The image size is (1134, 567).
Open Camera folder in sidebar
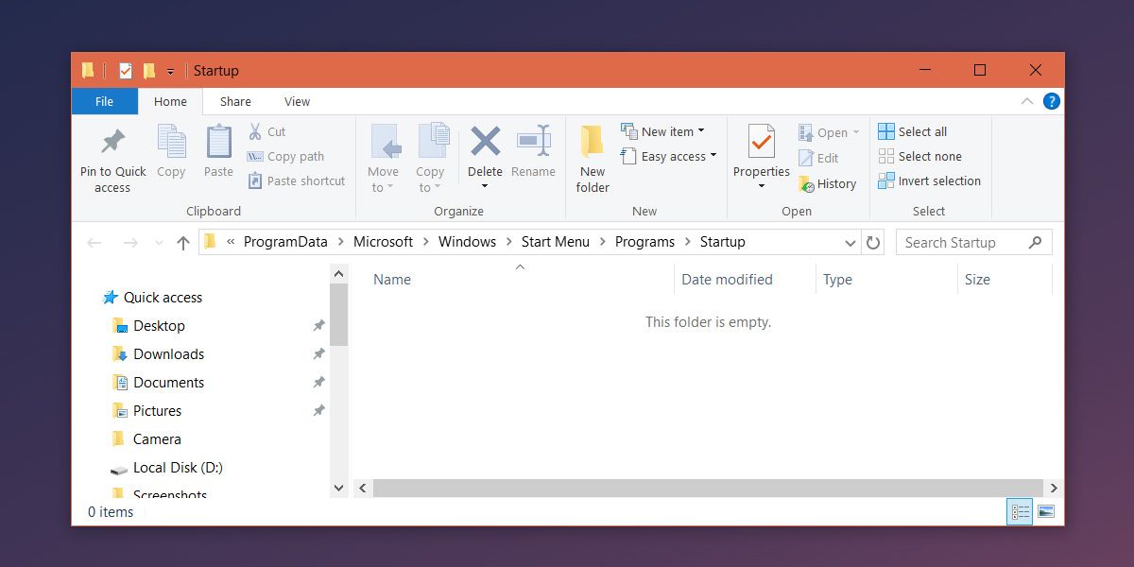(x=146, y=439)
